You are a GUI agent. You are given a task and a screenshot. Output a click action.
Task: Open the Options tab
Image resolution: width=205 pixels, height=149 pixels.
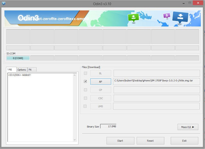click(22, 70)
